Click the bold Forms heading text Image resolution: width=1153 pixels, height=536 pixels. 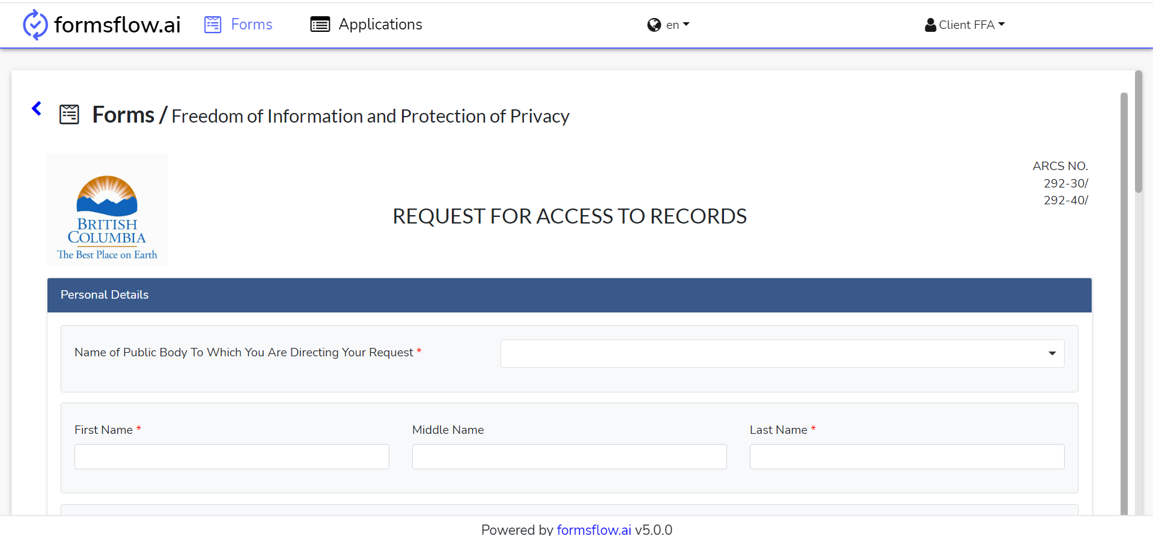click(x=123, y=115)
